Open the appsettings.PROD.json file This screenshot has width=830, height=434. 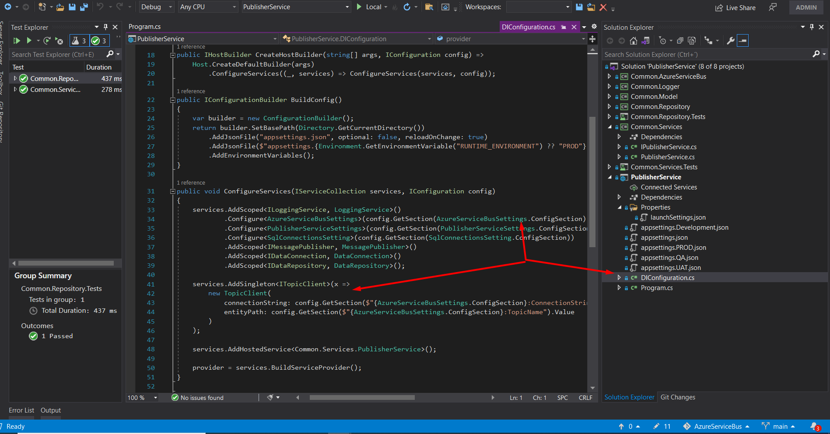point(673,247)
